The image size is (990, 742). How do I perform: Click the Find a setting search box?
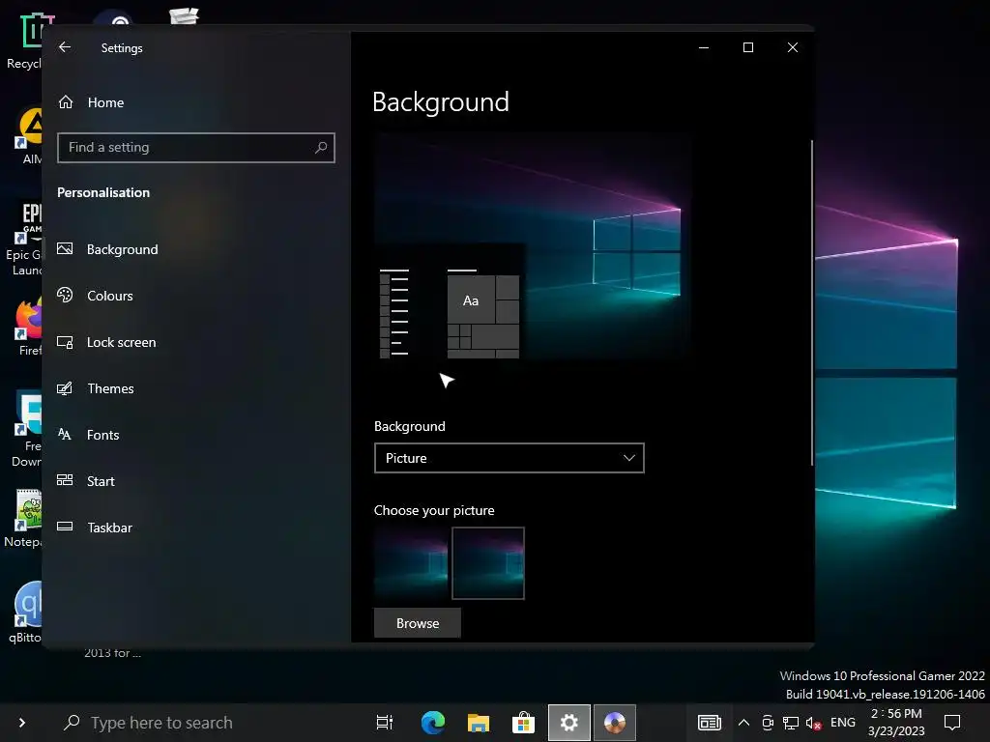pos(195,148)
